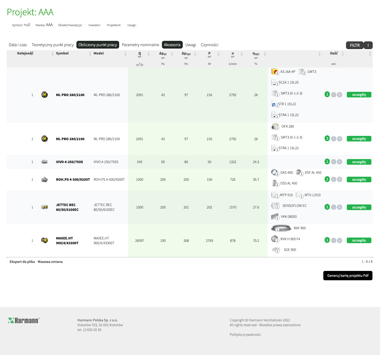The image size is (381, 355).
Task: Click the ROH.PS 4-500/9200T symbol text
Action: click(x=73, y=179)
